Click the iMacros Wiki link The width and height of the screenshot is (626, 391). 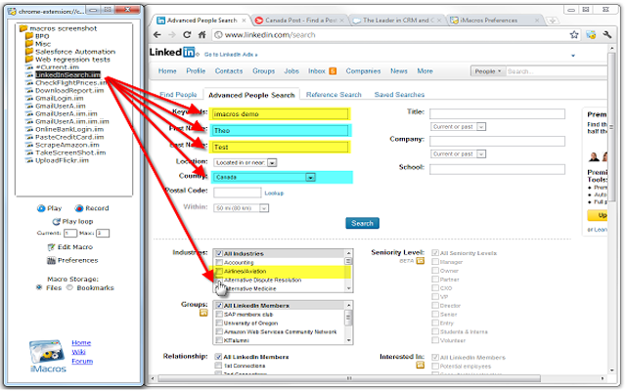(x=78, y=352)
